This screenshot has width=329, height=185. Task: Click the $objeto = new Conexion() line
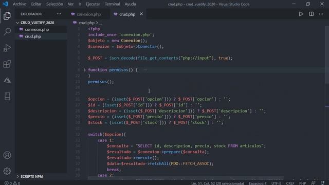click(x=118, y=41)
